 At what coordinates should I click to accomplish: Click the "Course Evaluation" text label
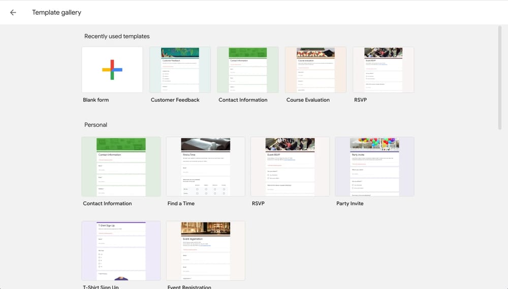coord(308,100)
